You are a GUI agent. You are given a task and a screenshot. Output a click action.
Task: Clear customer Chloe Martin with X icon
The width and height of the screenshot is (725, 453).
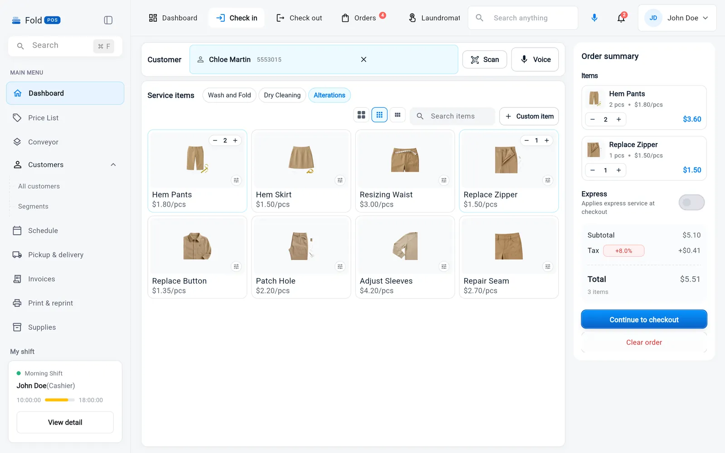[363, 59]
